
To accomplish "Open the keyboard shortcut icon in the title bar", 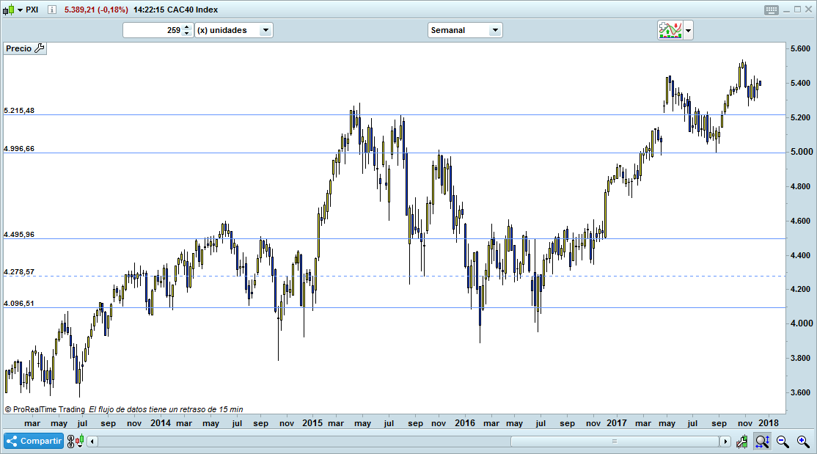I will (771, 10).
